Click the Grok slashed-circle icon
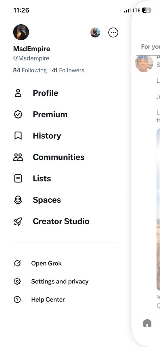This screenshot has height=347, width=160. (17, 263)
